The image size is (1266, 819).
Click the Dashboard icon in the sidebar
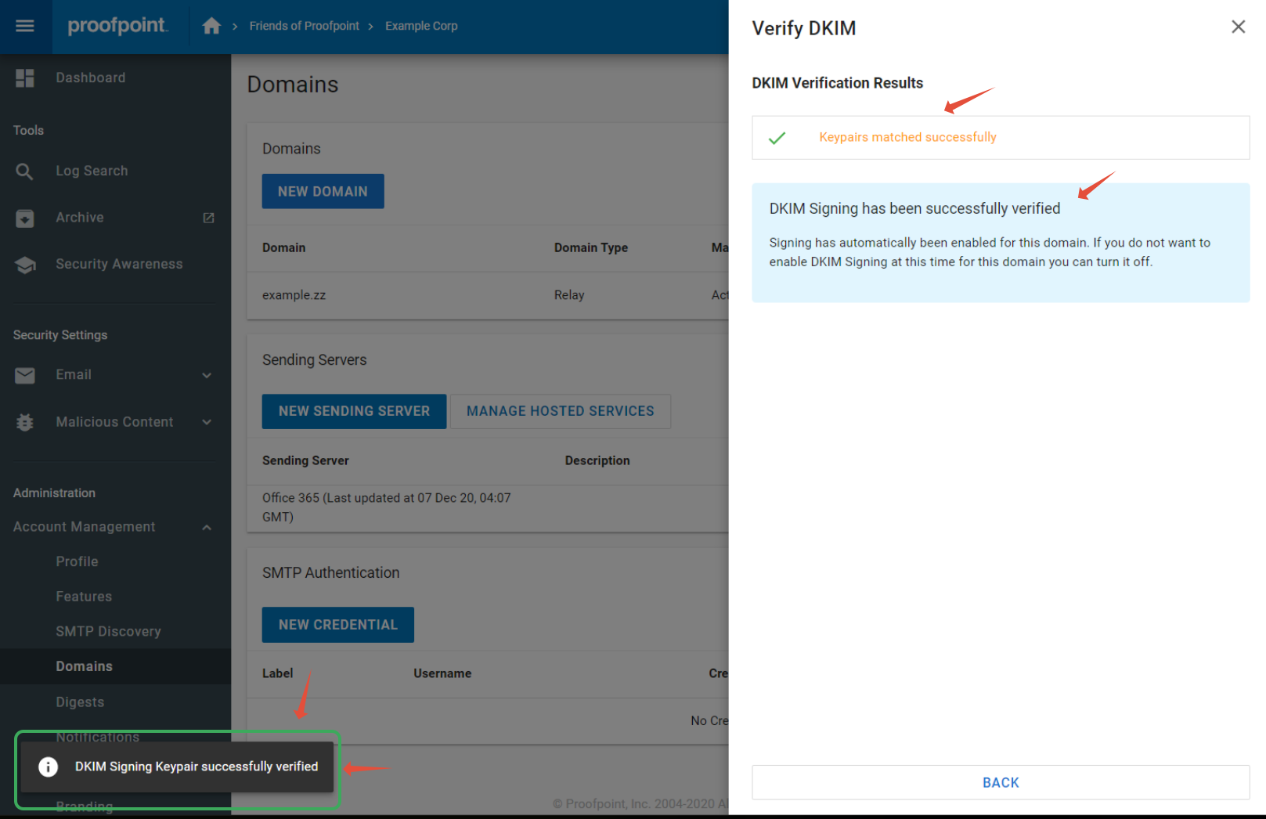pyautogui.click(x=25, y=78)
